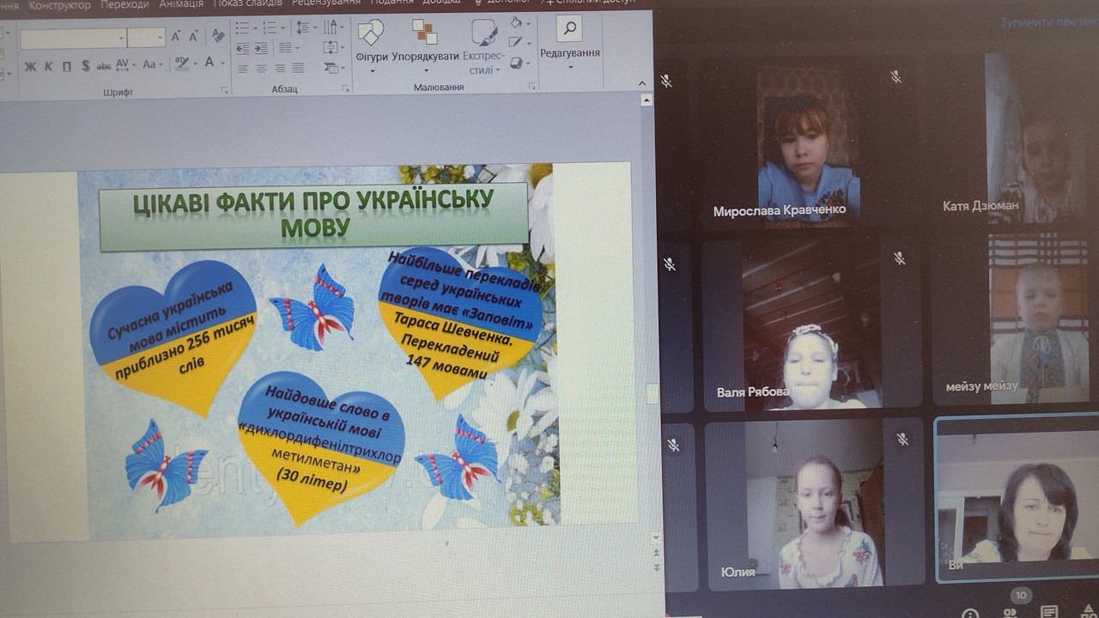Viewport: 1099px width, 618px height.
Task: Expand highlight color arrow dropdown
Action: click(x=197, y=64)
